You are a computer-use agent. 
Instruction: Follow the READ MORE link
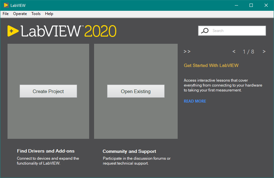point(195,101)
